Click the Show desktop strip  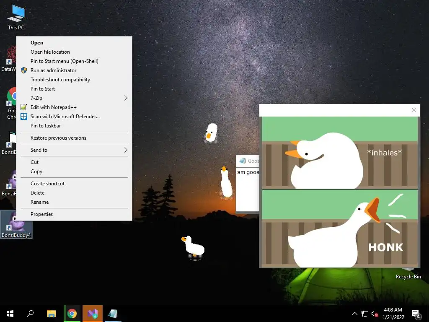428,314
